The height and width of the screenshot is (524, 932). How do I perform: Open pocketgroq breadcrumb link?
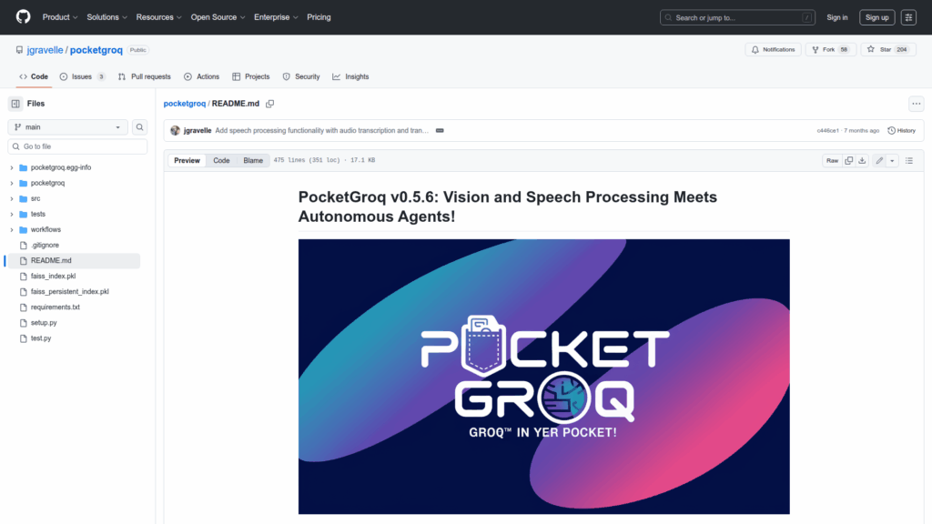[184, 104]
